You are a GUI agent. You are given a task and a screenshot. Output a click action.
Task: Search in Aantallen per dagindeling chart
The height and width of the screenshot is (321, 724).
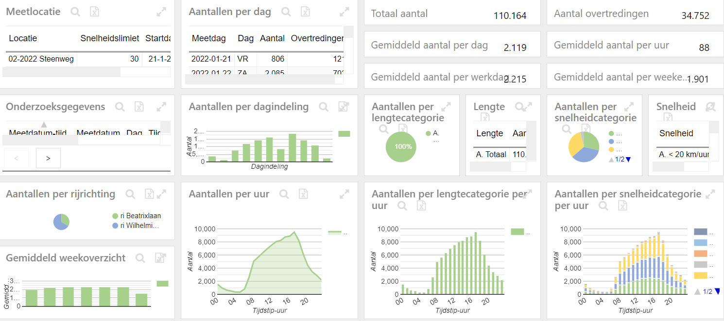324,107
